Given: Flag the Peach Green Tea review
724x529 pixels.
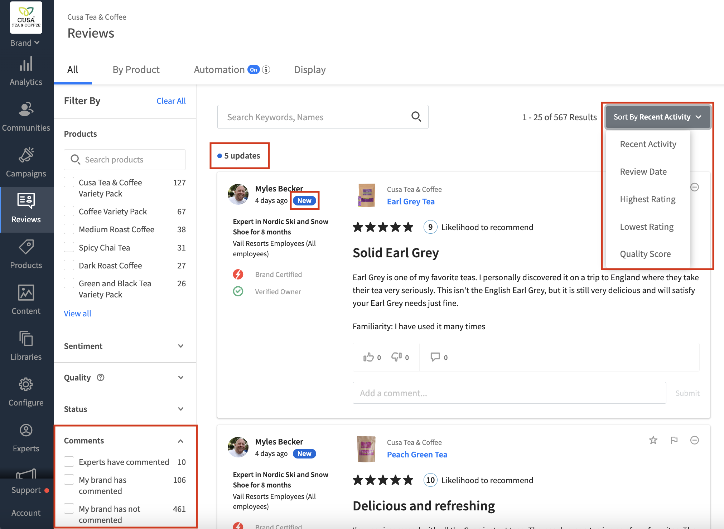Looking at the screenshot, I should [674, 440].
